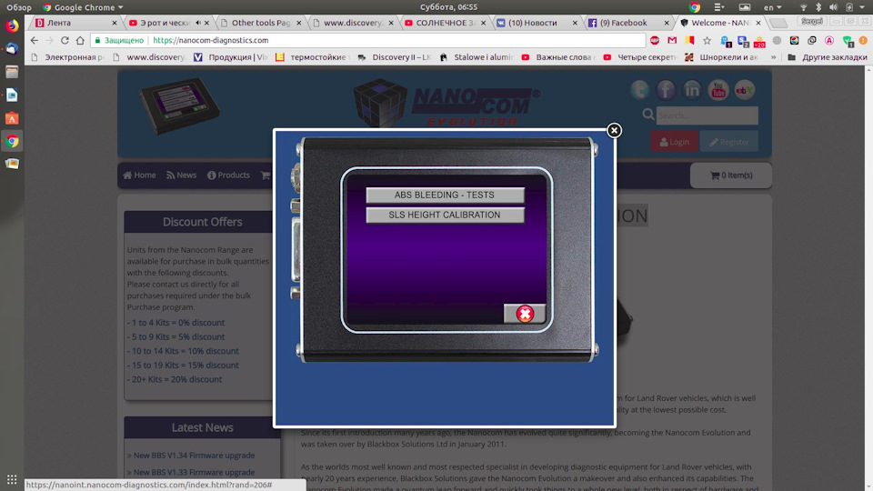The height and width of the screenshot is (491, 873).
Task: Open the LinkedIn social icon
Action: tap(692, 90)
